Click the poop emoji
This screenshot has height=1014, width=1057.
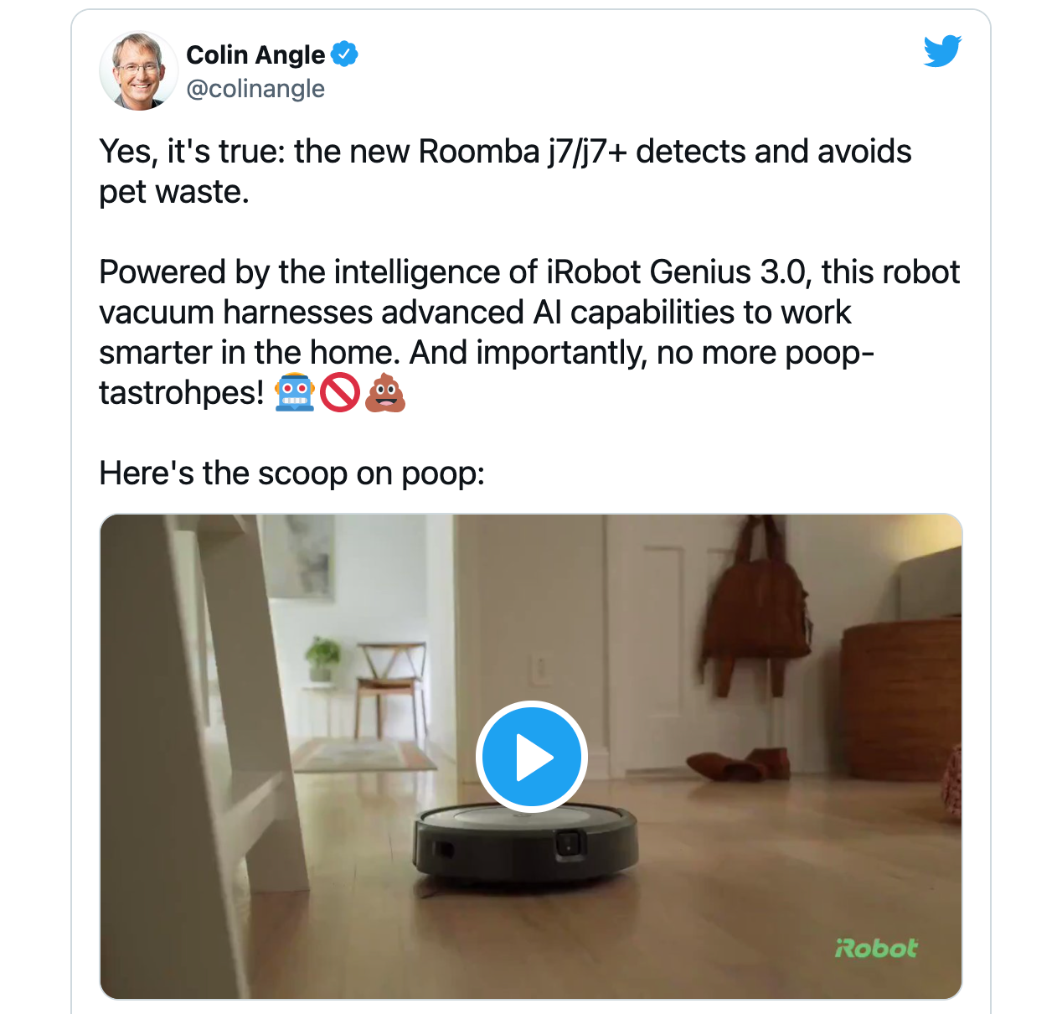point(385,392)
